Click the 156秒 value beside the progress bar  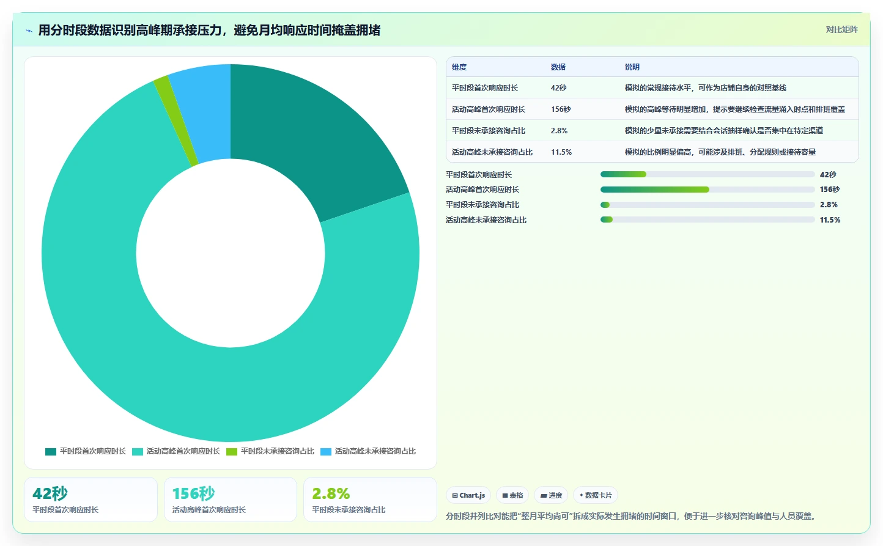pyautogui.click(x=830, y=190)
